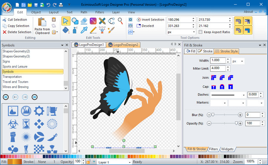The image size is (268, 165).
Task: Click the Opacity slider handle
Action: point(236,123)
